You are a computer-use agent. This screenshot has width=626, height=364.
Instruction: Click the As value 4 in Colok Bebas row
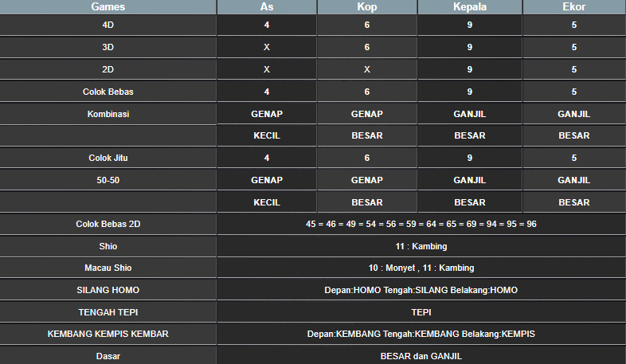[x=267, y=92]
